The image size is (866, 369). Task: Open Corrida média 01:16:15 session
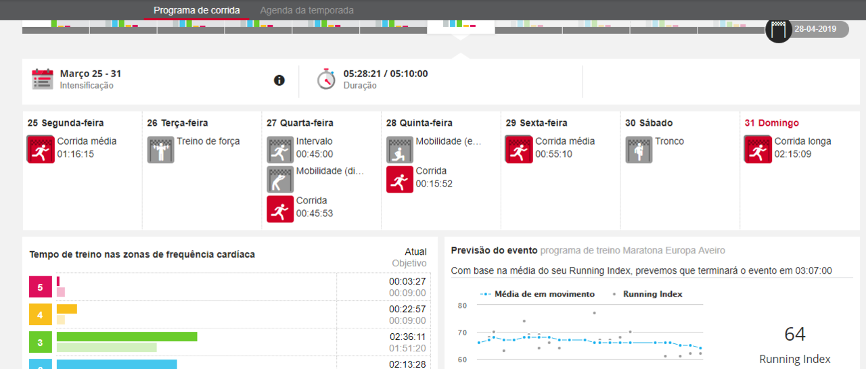[87, 147]
